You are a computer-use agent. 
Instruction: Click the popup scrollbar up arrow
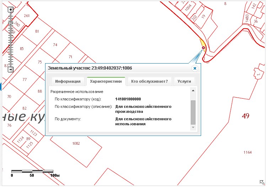point(193,91)
